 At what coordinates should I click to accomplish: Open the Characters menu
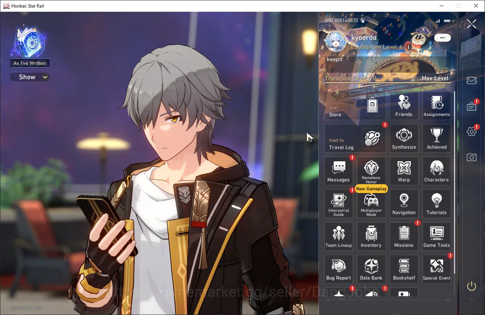[x=437, y=171]
